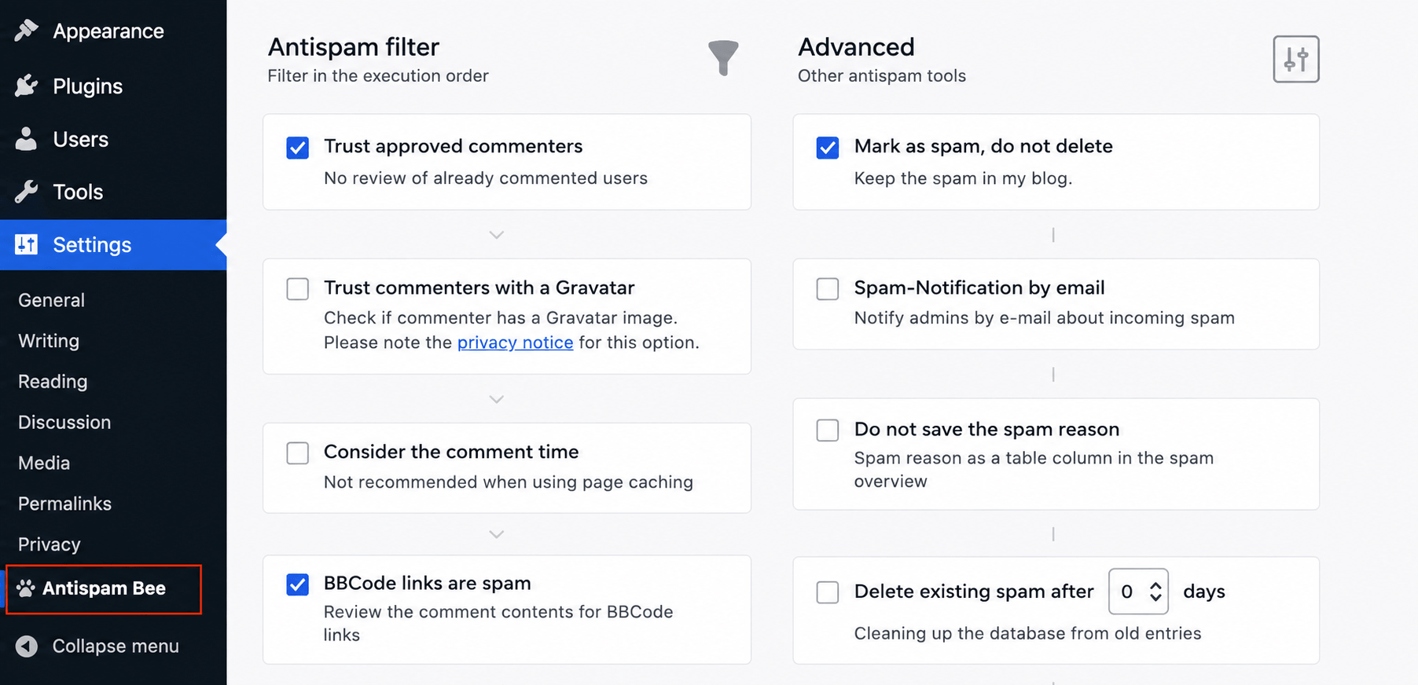Click the Tools wrench icon
This screenshot has height=685, width=1418.
[x=26, y=192]
